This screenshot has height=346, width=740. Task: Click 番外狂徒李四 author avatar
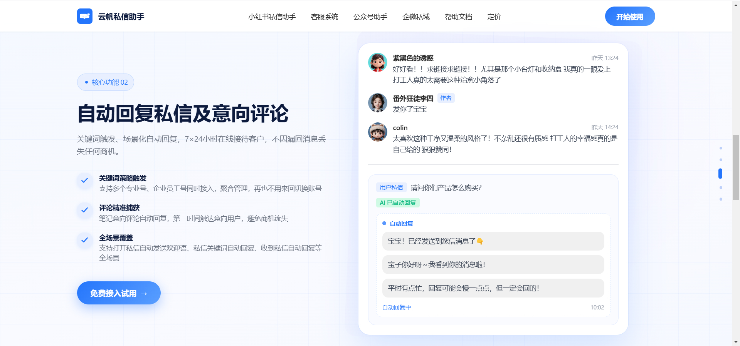click(377, 103)
